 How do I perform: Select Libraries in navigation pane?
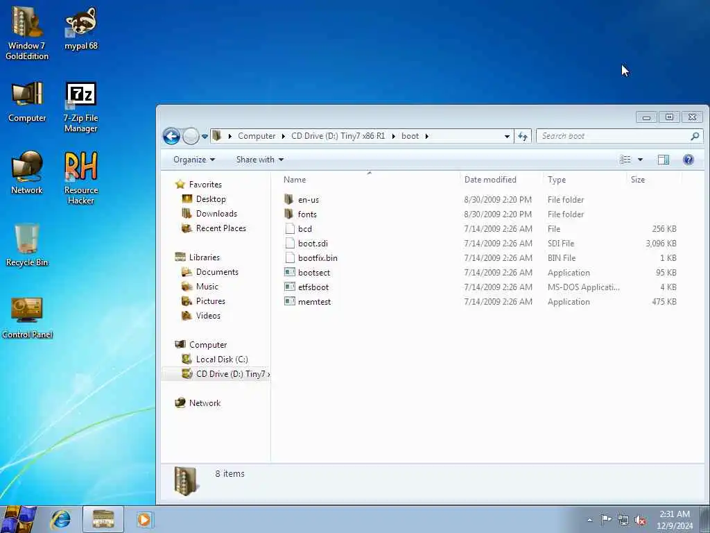click(205, 257)
